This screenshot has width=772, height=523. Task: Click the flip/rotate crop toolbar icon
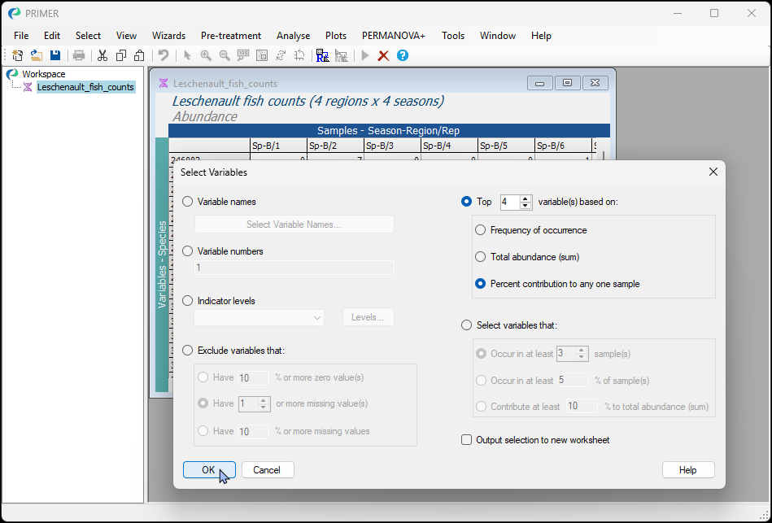tap(299, 55)
